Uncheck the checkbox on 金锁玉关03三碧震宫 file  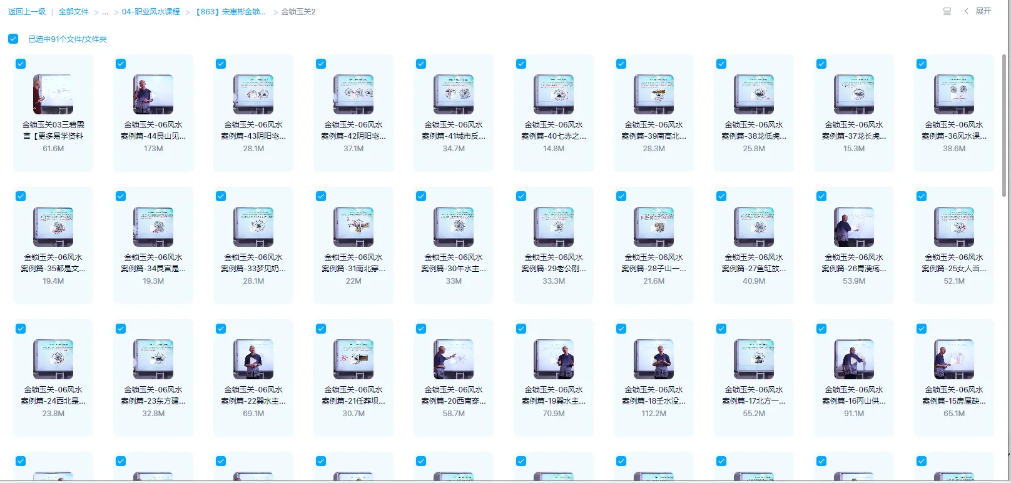21,64
